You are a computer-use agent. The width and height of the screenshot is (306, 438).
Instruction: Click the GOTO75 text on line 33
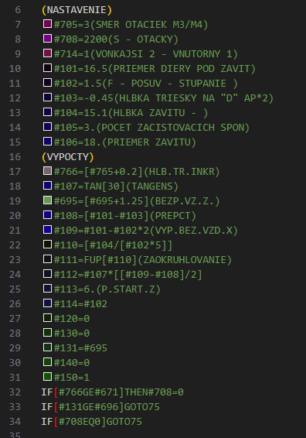(x=141, y=407)
